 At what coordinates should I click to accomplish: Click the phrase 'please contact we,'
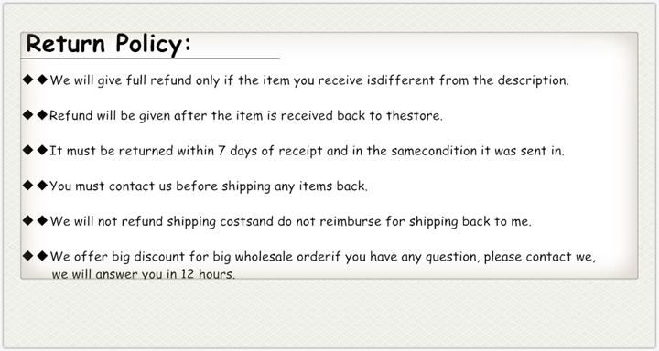539,257
